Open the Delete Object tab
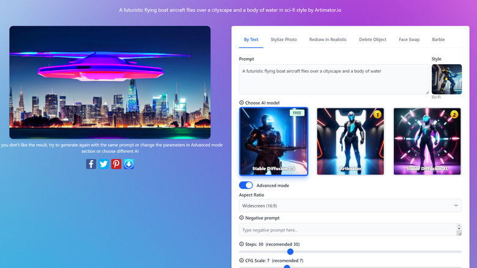 coord(372,40)
